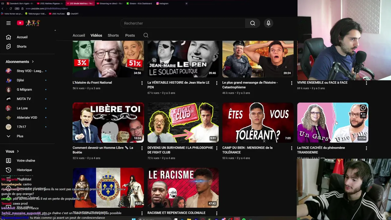This screenshot has height=220, width=391.
Task: Add Un Gars Une Fille video to Watch Later
Action: point(363,108)
